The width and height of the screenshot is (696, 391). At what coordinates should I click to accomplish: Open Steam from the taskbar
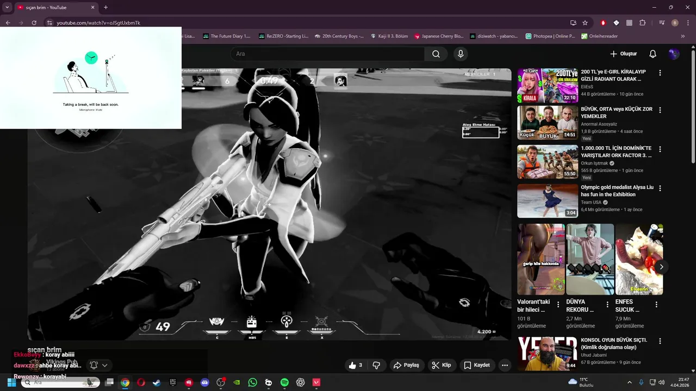coord(157,382)
